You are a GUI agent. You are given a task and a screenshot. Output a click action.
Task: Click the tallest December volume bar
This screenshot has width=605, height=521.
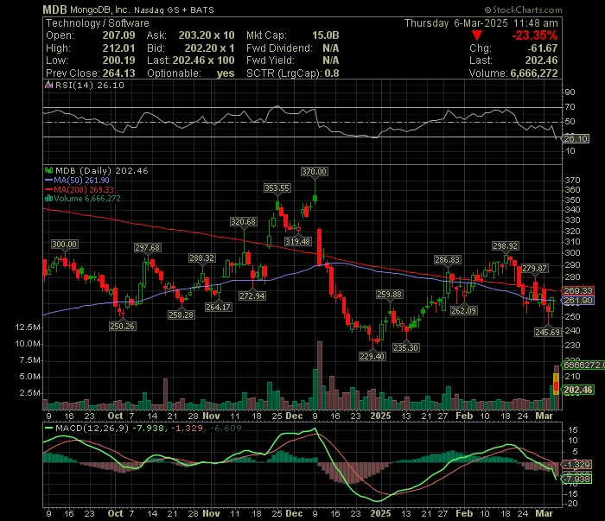coord(320,375)
